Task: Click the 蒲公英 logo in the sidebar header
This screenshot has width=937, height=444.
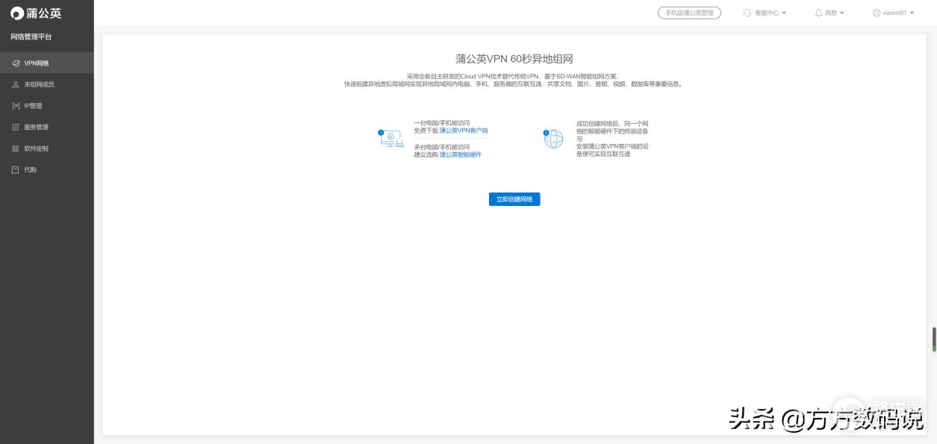Action: [x=36, y=13]
